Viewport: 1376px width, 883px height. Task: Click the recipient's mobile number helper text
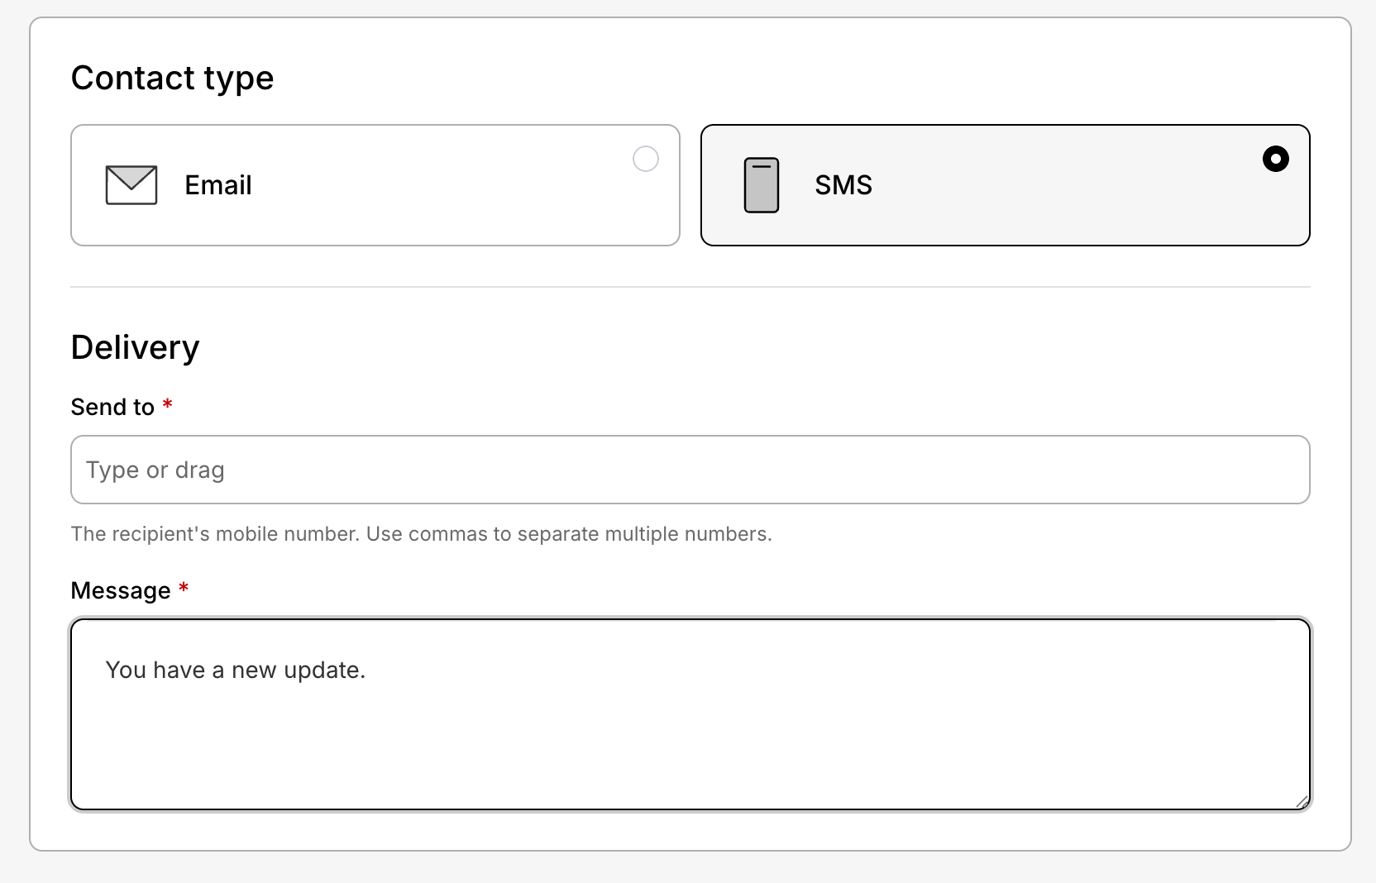point(421,534)
